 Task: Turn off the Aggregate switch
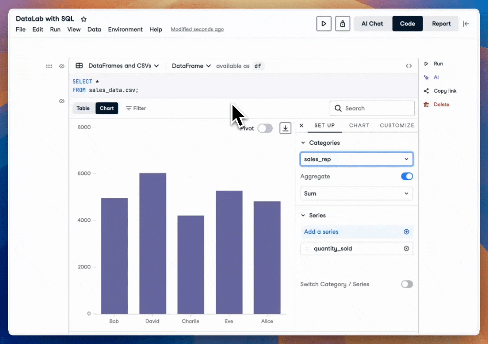pyautogui.click(x=407, y=176)
